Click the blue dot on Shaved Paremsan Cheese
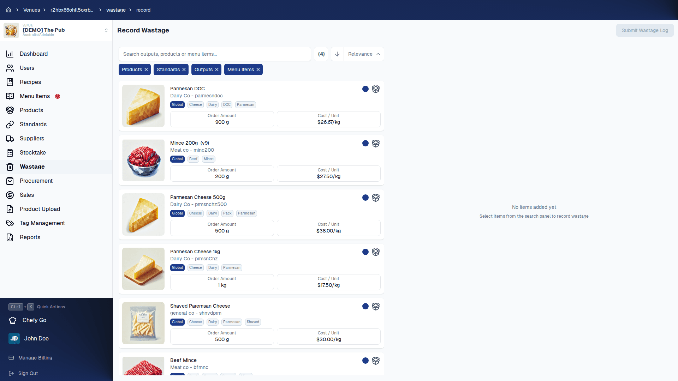Screen dimensions: 678x381 coord(365,306)
